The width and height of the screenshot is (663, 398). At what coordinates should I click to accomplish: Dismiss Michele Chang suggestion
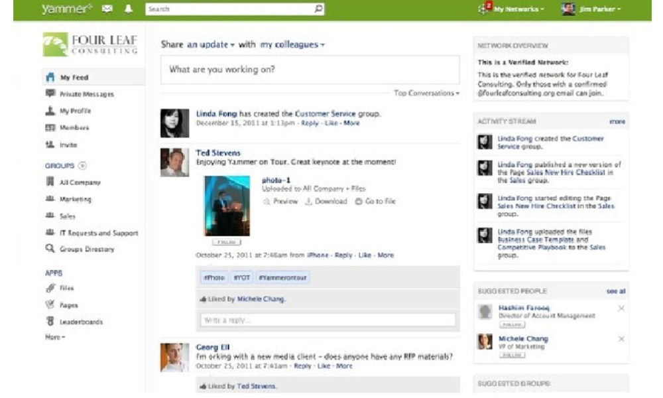pyautogui.click(x=621, y=339)
